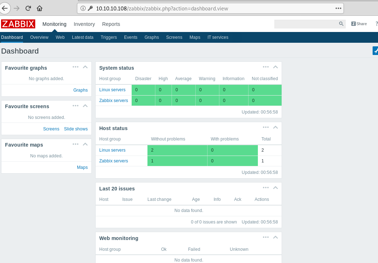The height and width of the screenshot is (263, 378).
Task: Click site information icon in address bar
Action: [x=83, y=8]
